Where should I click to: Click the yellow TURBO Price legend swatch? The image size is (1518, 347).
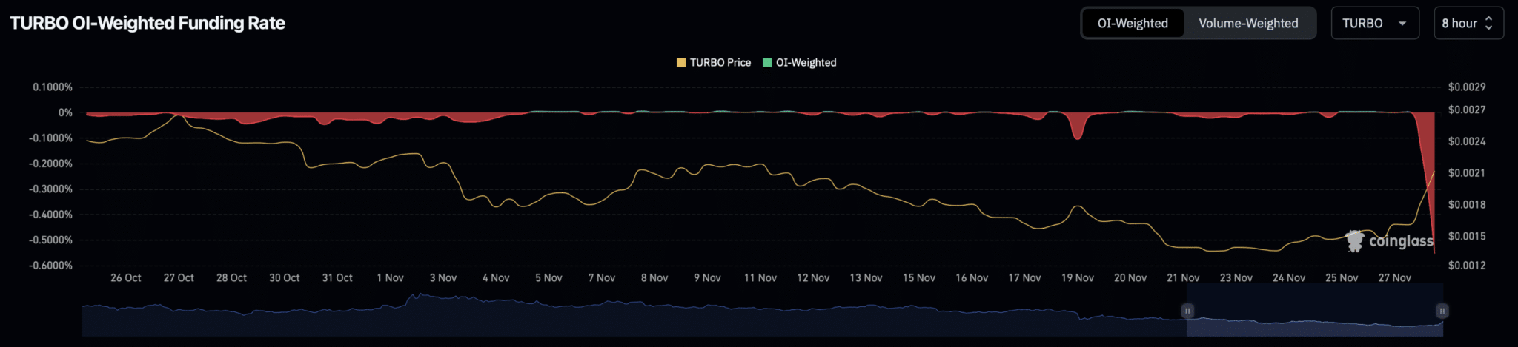click(x=681, y=63)
